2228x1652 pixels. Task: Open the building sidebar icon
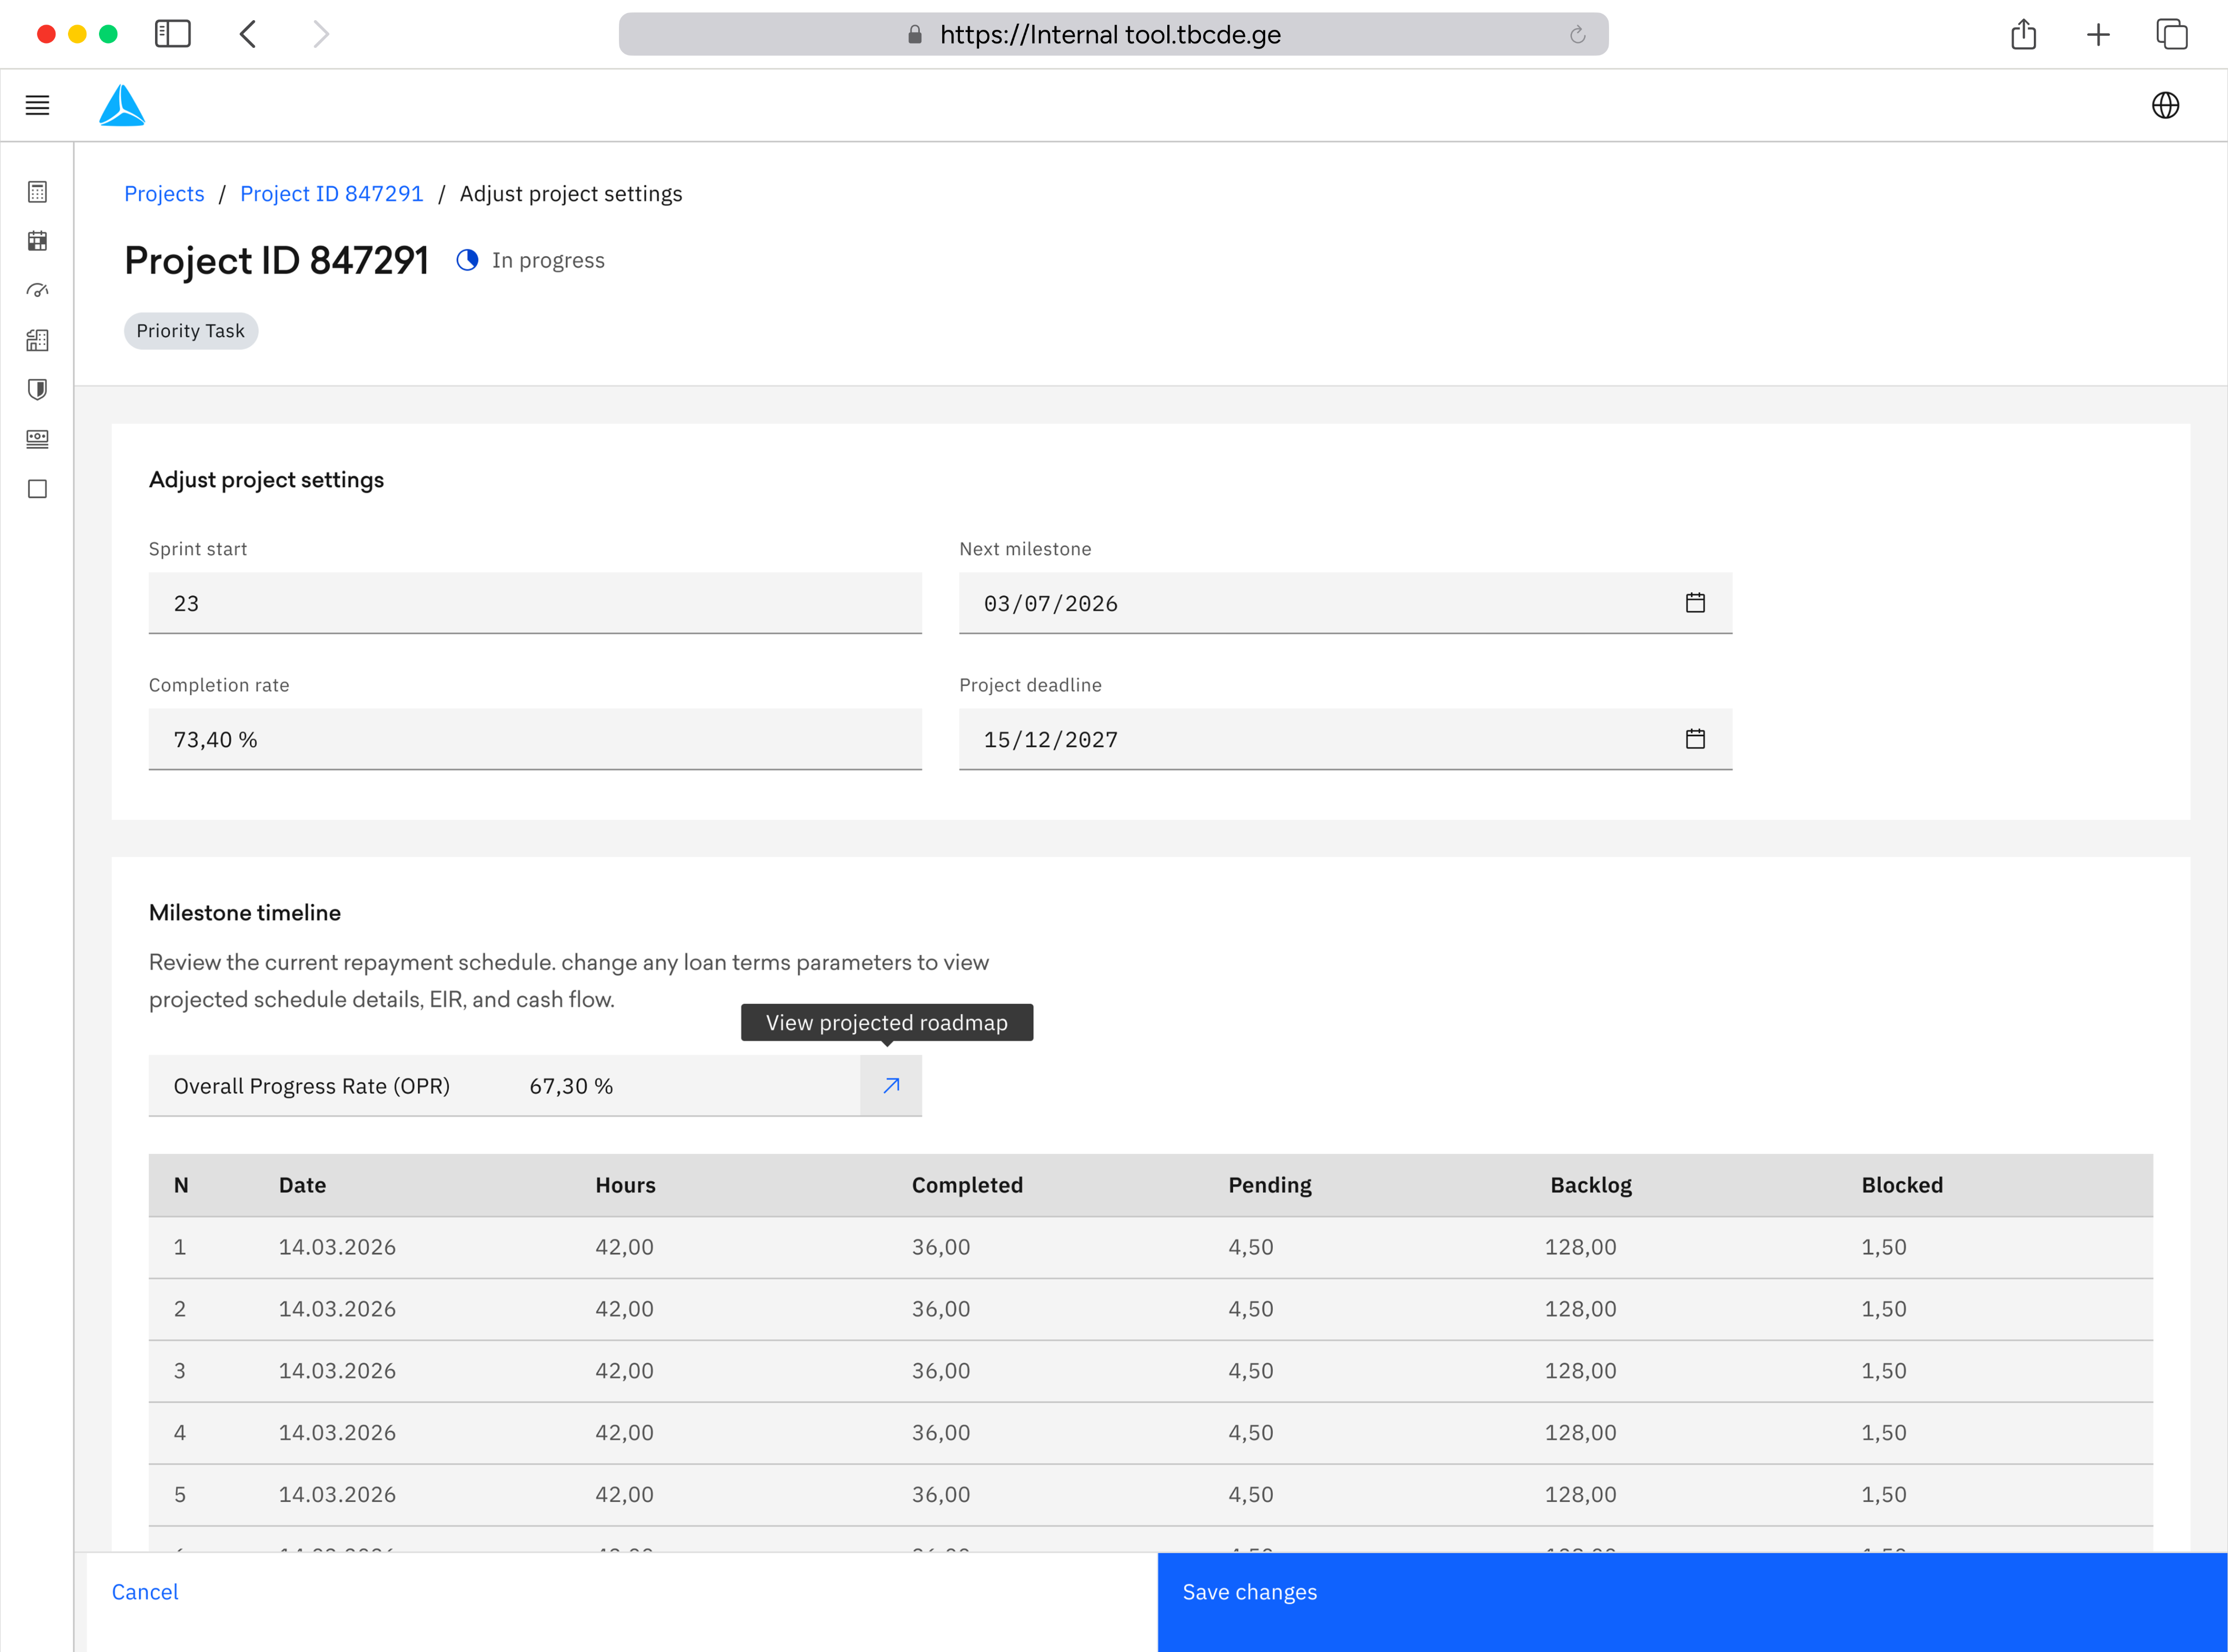37,340
